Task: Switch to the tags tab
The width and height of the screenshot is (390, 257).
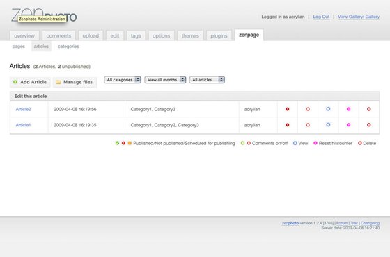Action: (x=136, y=35)
